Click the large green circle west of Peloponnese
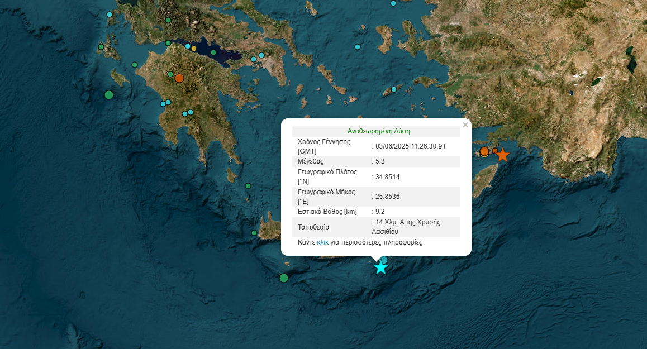Image resolution: width=647 pixels, height=349 pixels. 109,95
